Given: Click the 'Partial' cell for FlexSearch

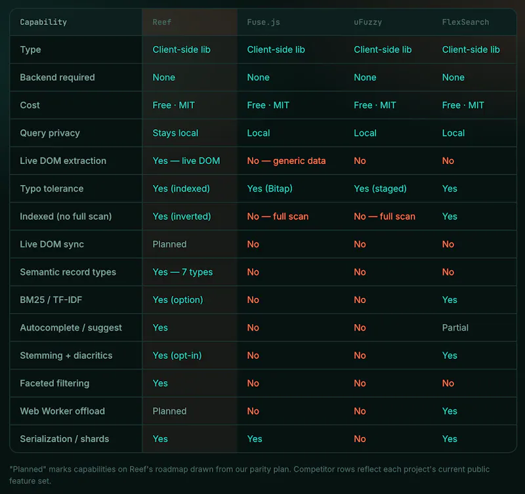Looking at the screenshot, I should coord(455,327).
